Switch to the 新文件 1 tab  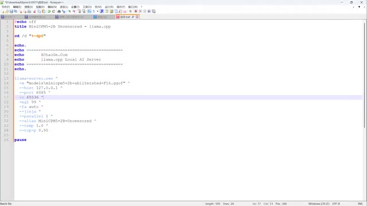[10, 17]
